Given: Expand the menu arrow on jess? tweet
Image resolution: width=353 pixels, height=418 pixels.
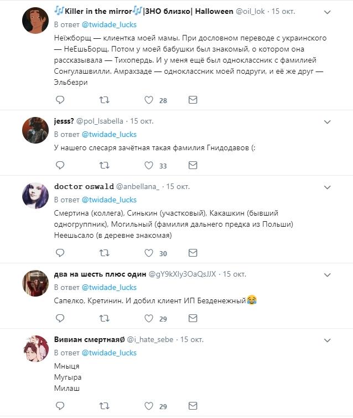Looking at the screenshot, I should pos(327,121).
